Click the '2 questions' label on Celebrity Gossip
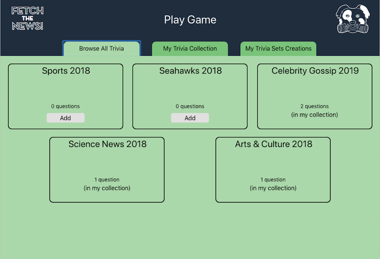 pos(315,106)
